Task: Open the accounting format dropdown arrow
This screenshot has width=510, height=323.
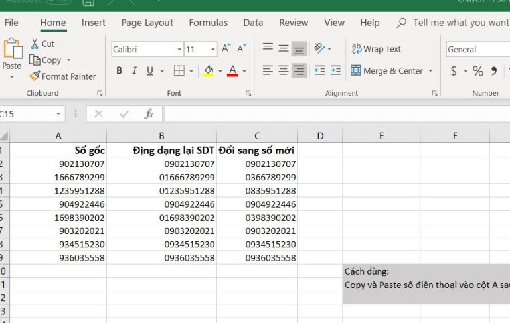Action: coord(466,71)
